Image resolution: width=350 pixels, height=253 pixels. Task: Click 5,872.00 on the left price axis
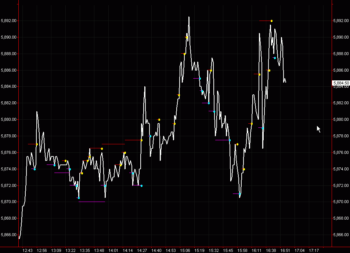click(8, 186)
